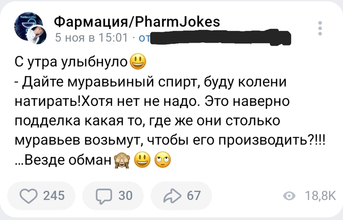Click the 245 likes count

[54, 196]
